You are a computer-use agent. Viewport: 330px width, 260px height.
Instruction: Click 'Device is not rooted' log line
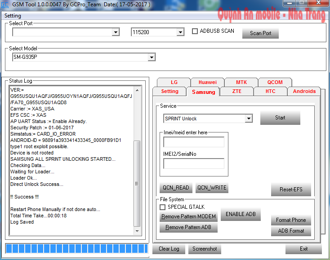[32, 153]
